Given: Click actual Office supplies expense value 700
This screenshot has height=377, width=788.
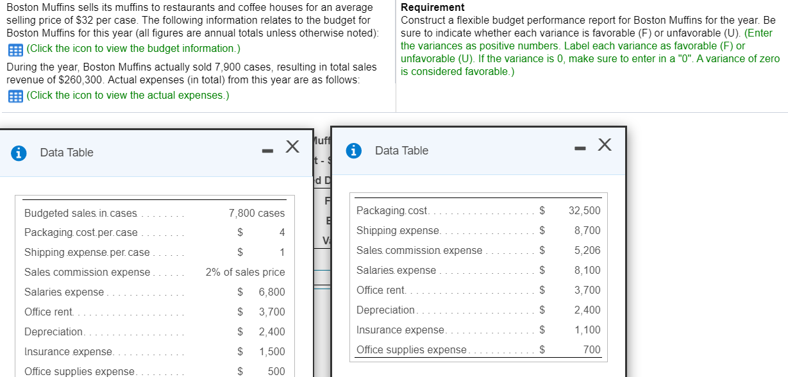Looking at the screenshot, I should tap(592, 349).
